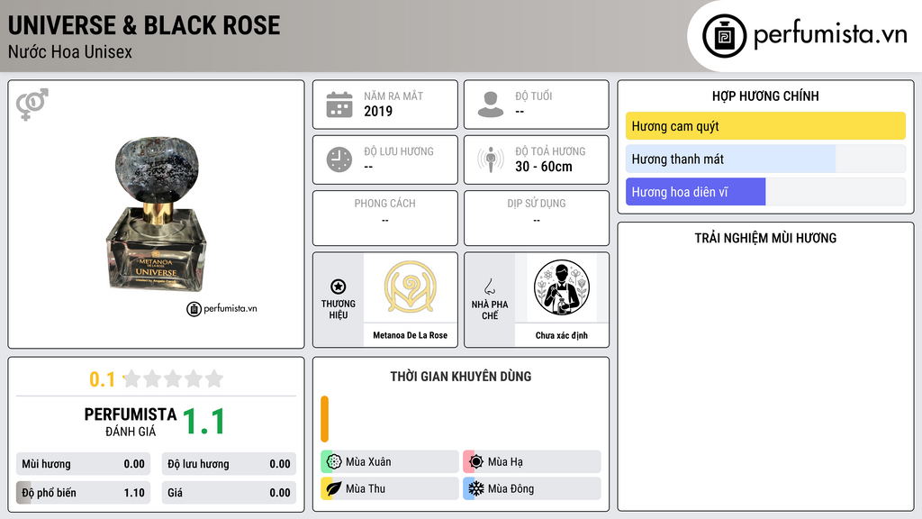Click the Dịp sử dụng card
This screenshot has height=519, width=922.
click(x=537, y=218)
